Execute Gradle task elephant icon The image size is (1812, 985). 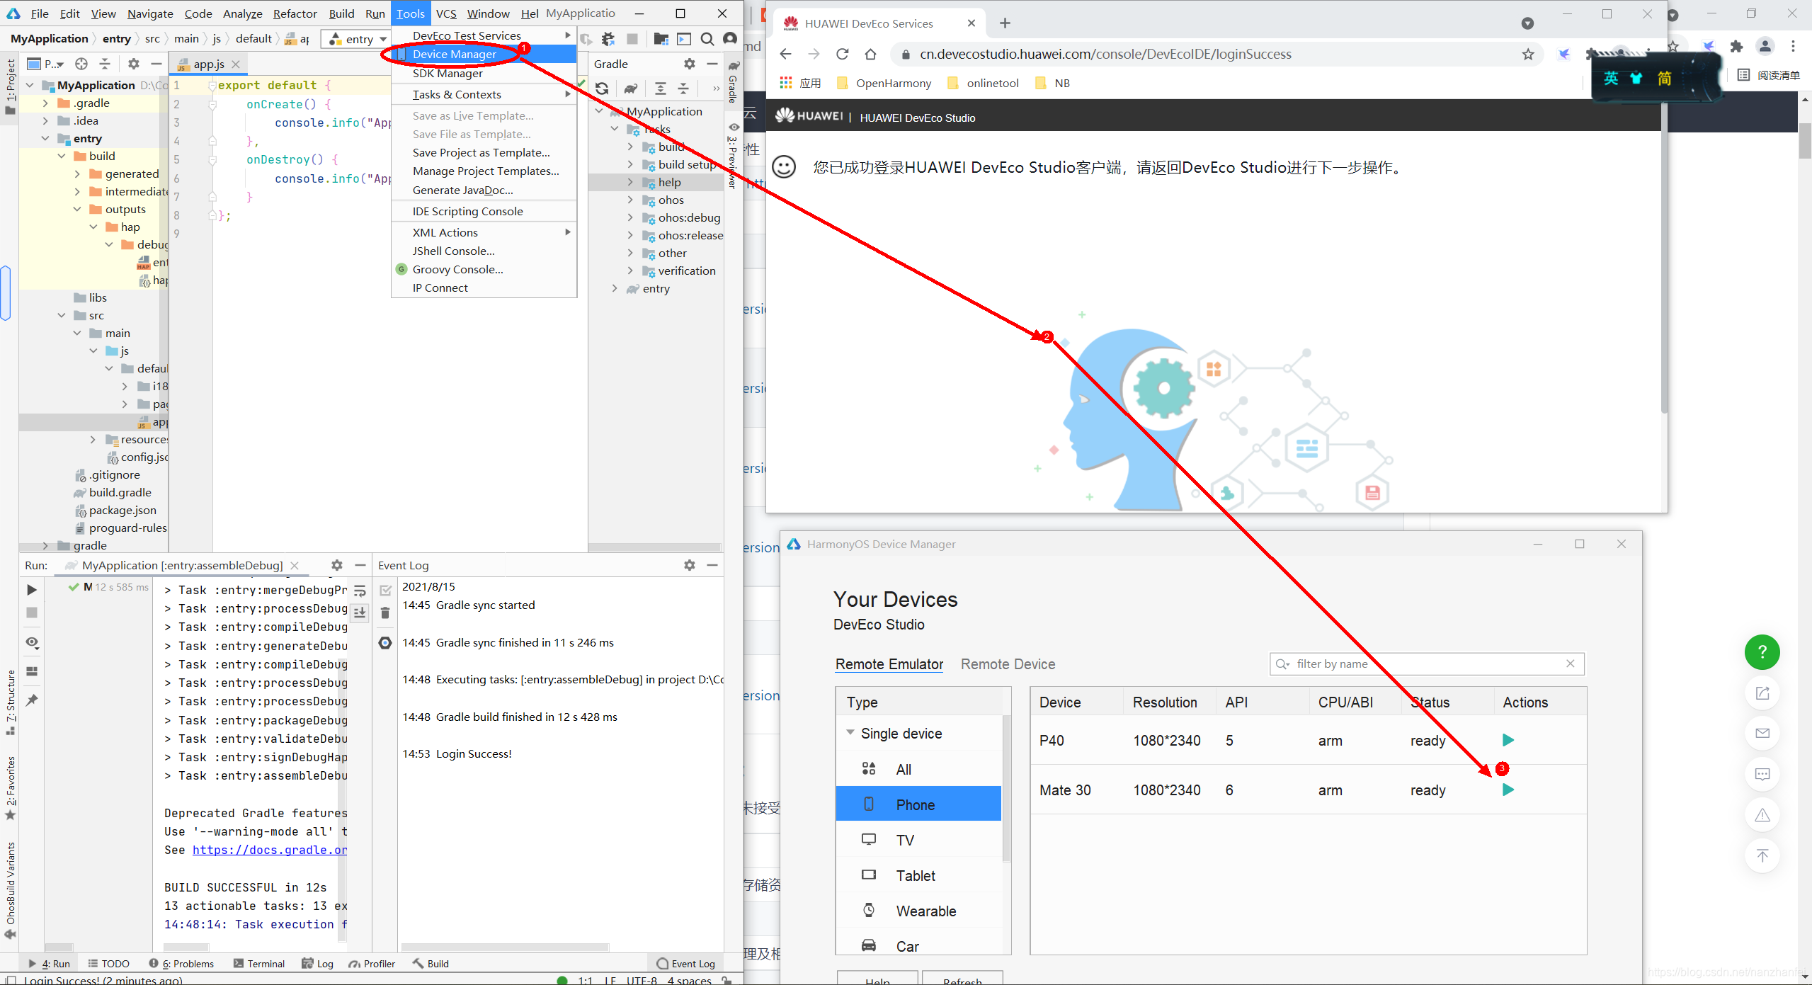630,89
